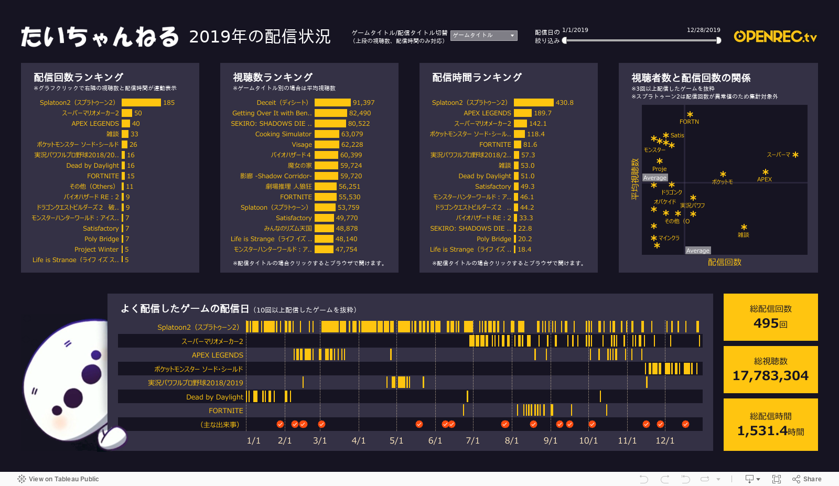
Task: Open the small dropdown arrow beside refresh icon
Action: pos(718,479)
